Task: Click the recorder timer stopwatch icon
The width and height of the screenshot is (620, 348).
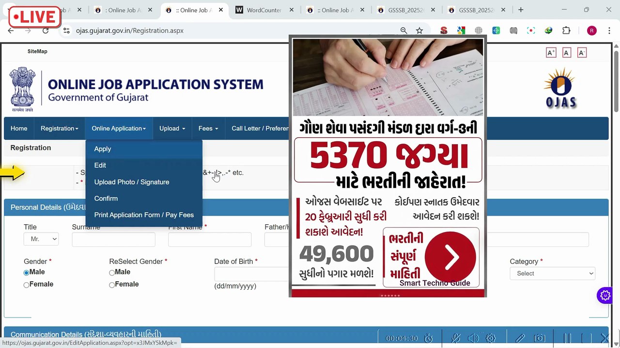Action: (x=428, y=338)
